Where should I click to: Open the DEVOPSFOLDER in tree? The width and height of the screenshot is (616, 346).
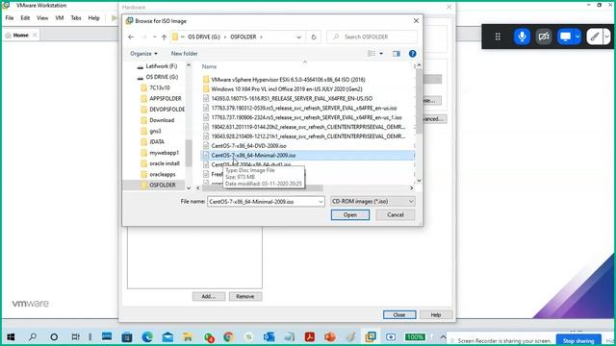(x=167, y=110)
